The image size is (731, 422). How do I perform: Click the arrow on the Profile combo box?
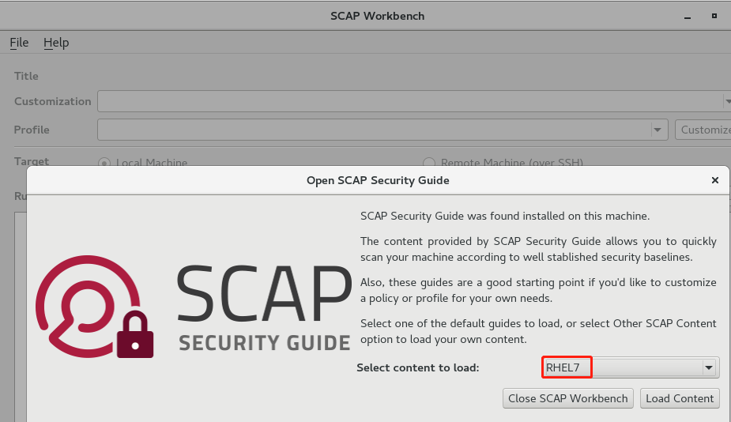(658, 130)
